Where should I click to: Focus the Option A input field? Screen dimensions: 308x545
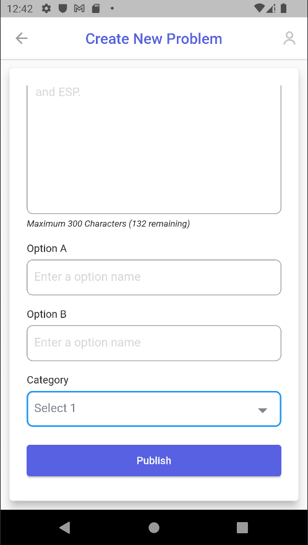click(154, 277)
